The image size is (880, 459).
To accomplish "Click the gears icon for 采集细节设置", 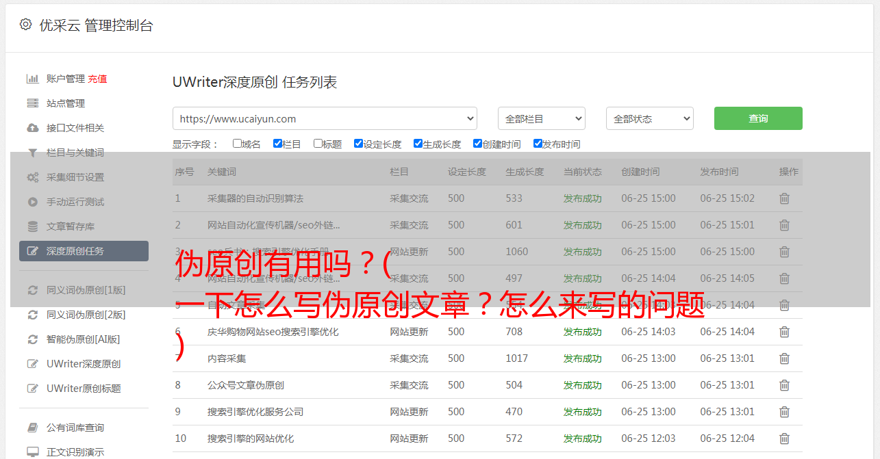I will coord(33,177).
